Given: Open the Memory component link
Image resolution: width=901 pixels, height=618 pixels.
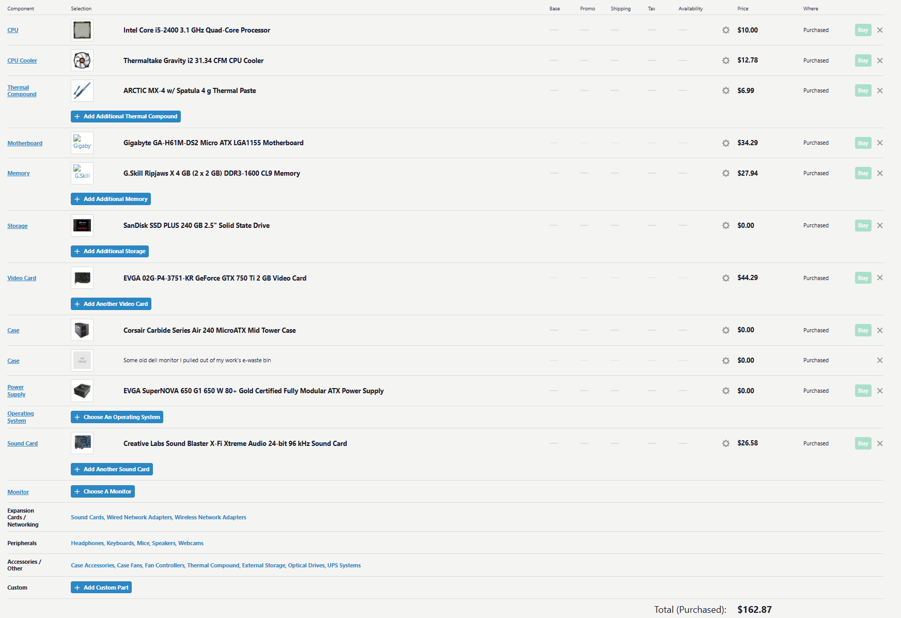Looking at the screenshot, I should [19, 173].
